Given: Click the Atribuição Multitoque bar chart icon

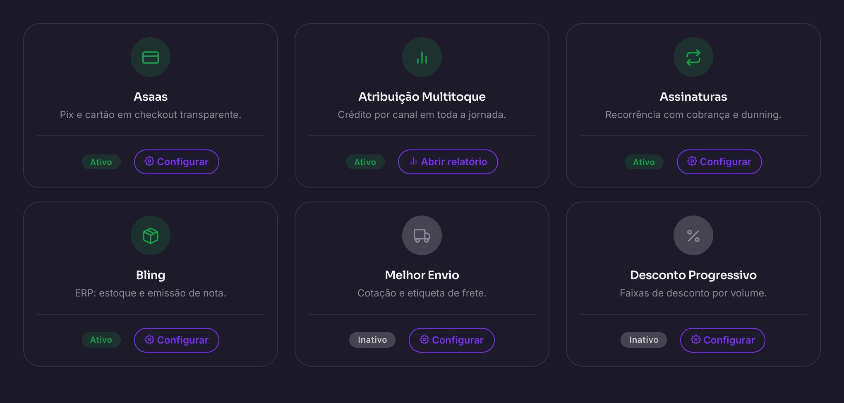Looking at the screenshot, I should (x=422, y=57).
